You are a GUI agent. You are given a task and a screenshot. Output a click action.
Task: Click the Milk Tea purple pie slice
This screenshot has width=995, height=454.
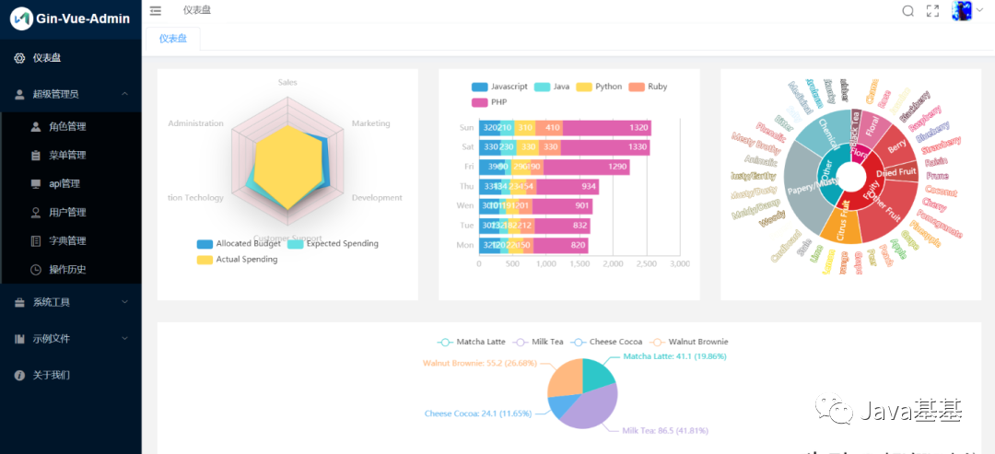click(591, 410)
